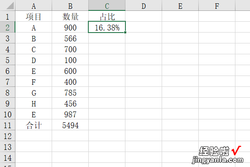Click item cell E in row 6
This screenshot has height=167, width=250.
coord(33,71)
